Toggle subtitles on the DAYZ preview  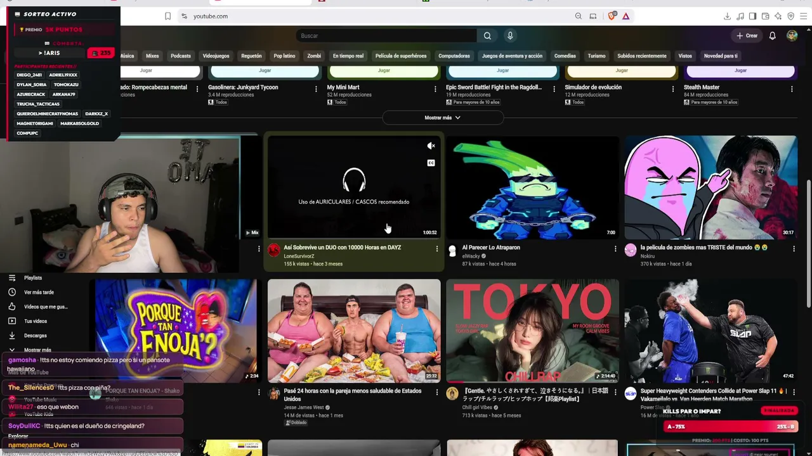pos(431,163)
